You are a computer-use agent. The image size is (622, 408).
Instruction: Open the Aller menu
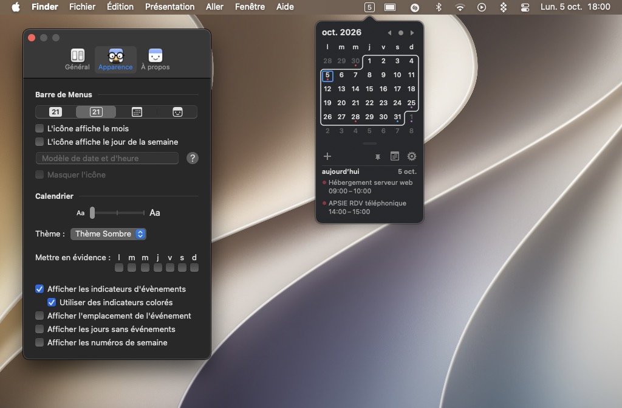(214, 7)
